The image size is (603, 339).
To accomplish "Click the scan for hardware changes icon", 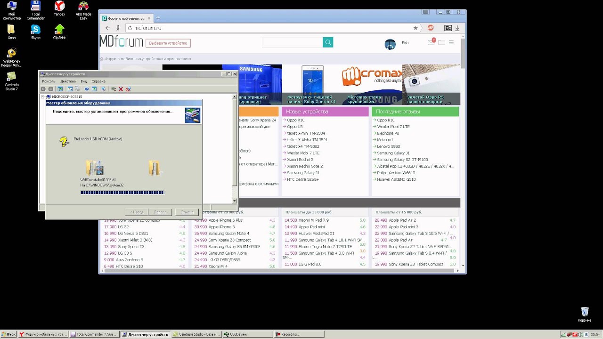I will (104, 89).
